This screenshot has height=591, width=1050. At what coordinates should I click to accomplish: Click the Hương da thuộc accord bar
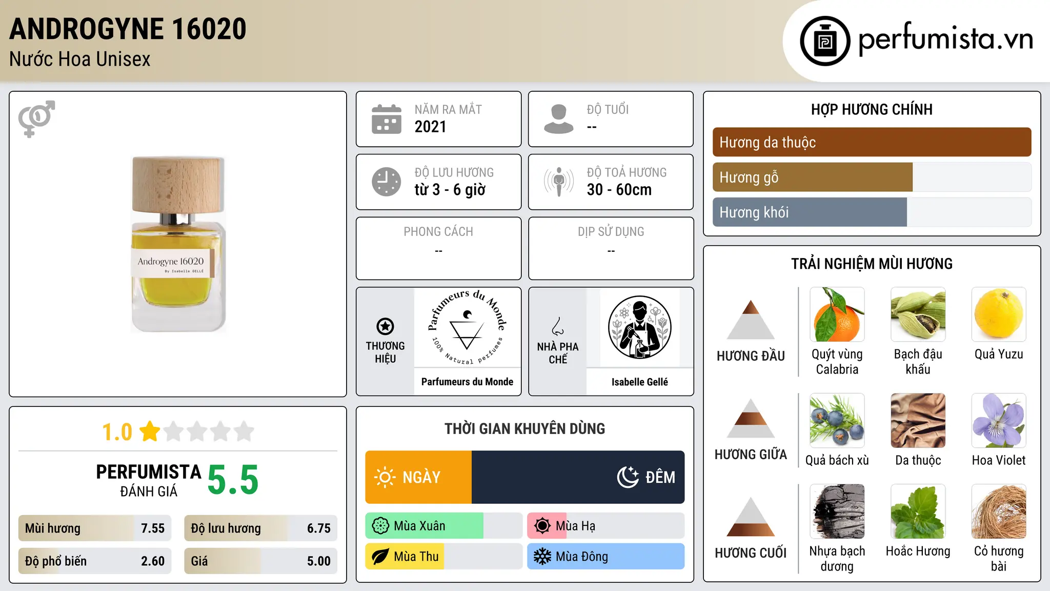tap(872, 142)
